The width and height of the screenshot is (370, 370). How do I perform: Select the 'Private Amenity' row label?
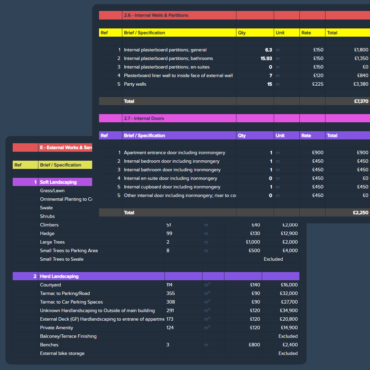(57, 328)
